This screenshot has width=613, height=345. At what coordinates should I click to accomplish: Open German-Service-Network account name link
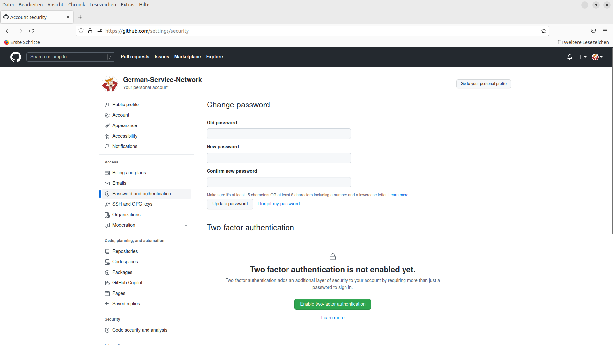coord(162,80)
